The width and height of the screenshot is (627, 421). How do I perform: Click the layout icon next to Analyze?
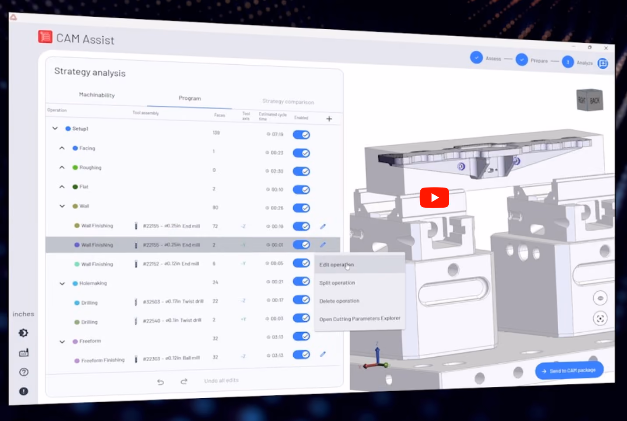tap(603, 63)
